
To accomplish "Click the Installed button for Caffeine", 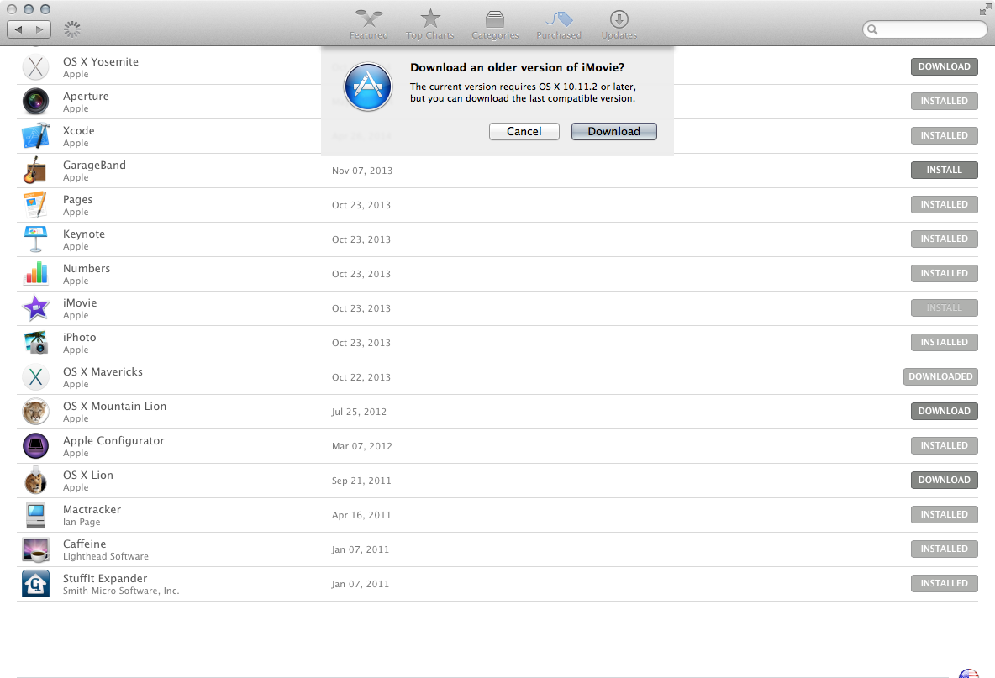I will click(x=945, y=549).
